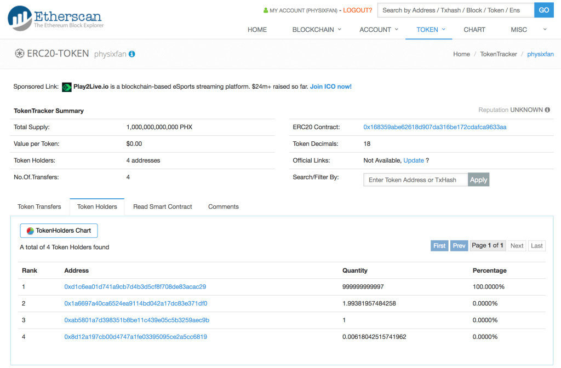This screenshot has height=368, width=561.
Task: Click the Next pagination button
Action: point(517,246)
